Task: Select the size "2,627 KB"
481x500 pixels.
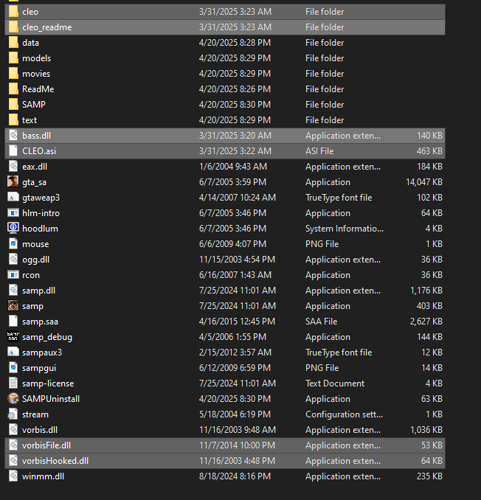Action: [426, 322]
